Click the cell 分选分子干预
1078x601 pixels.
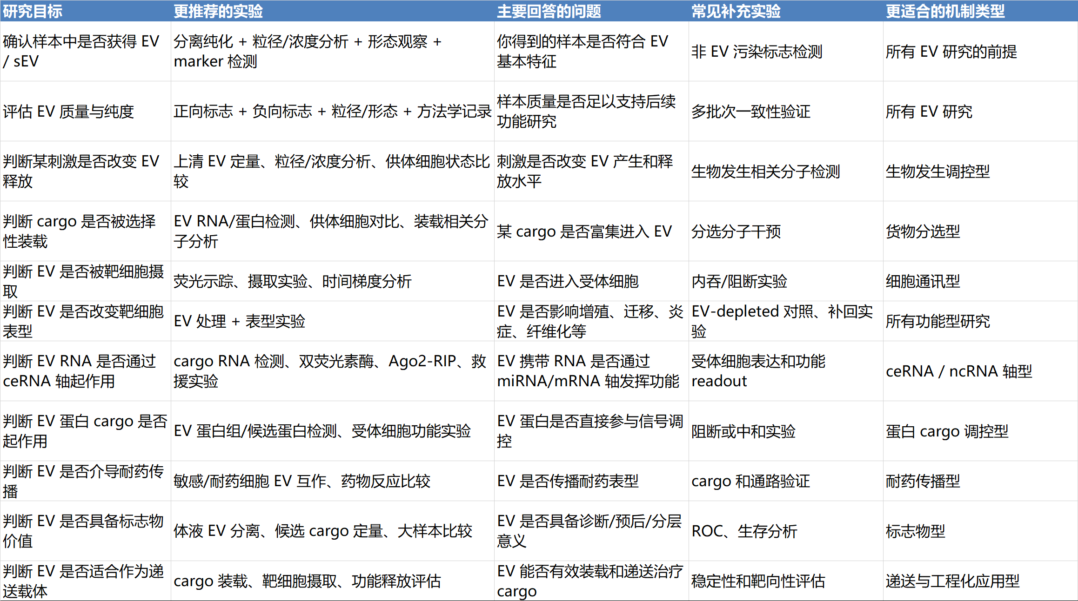point(736,231)
